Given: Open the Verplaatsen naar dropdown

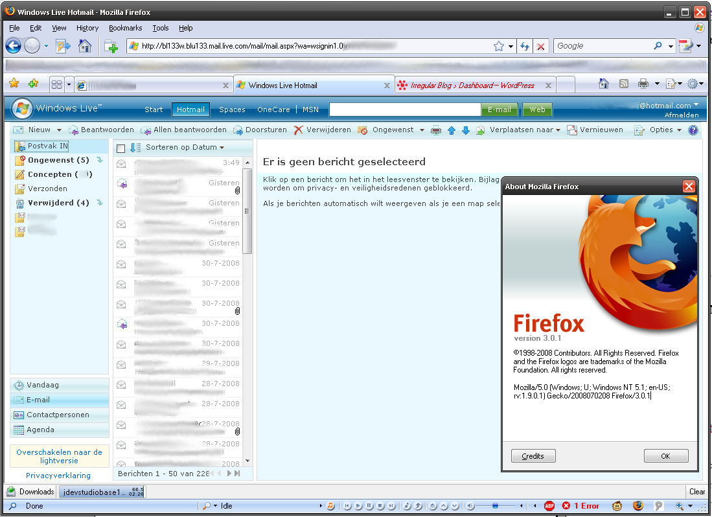Looking at the screenshot, I should pyautogui.click(x=558, y=130).
